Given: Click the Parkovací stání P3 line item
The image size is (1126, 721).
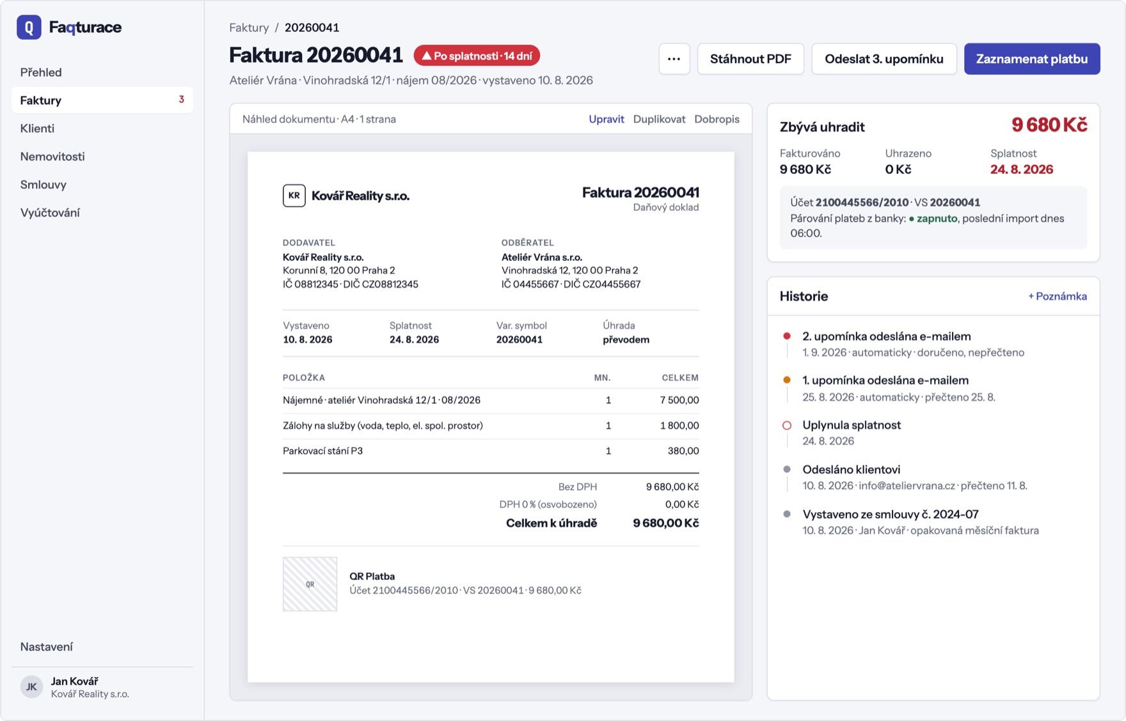Looking at the screenshot, I should 491,451.
